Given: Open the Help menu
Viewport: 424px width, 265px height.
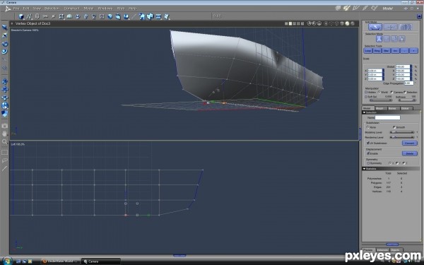Looking at the screenshot, I should [x=132, y=8].
